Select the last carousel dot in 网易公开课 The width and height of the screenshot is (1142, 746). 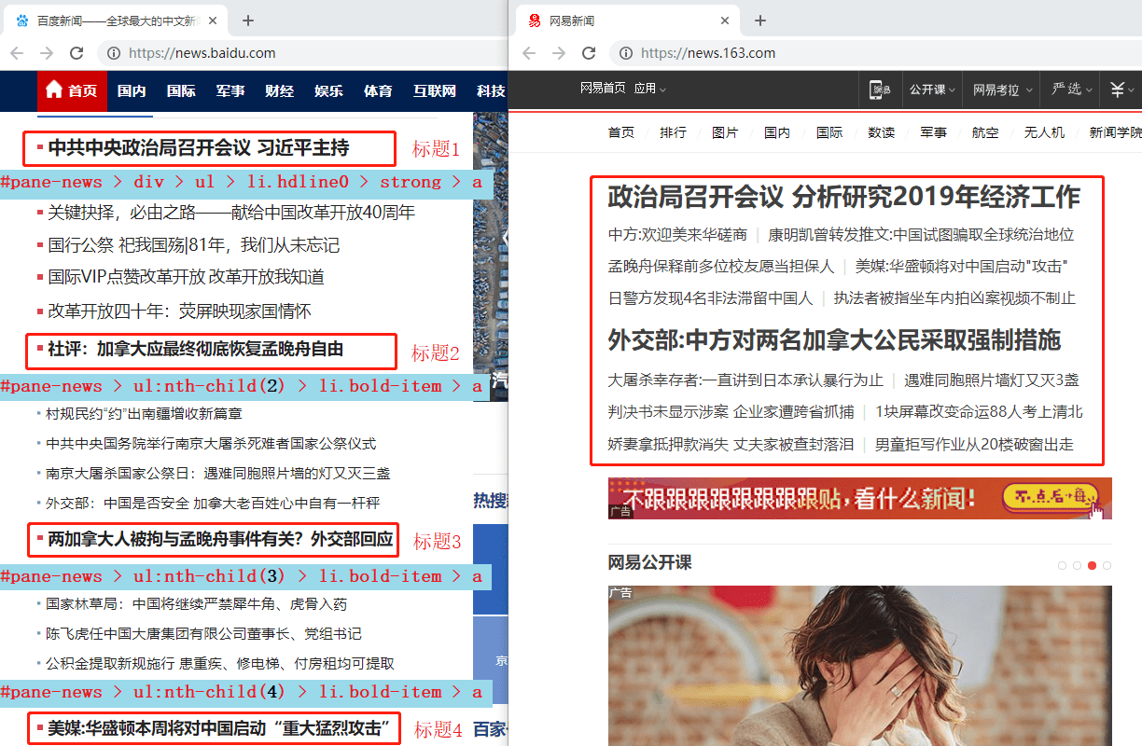click(1107, 565)
